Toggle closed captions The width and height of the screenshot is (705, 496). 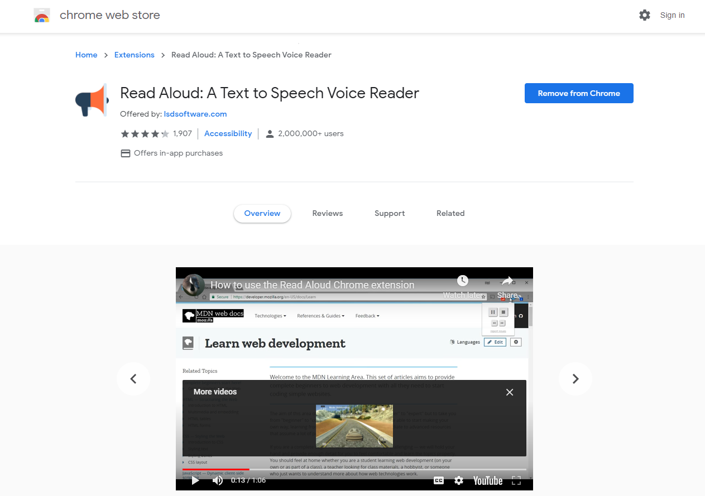tap(439, 480)
